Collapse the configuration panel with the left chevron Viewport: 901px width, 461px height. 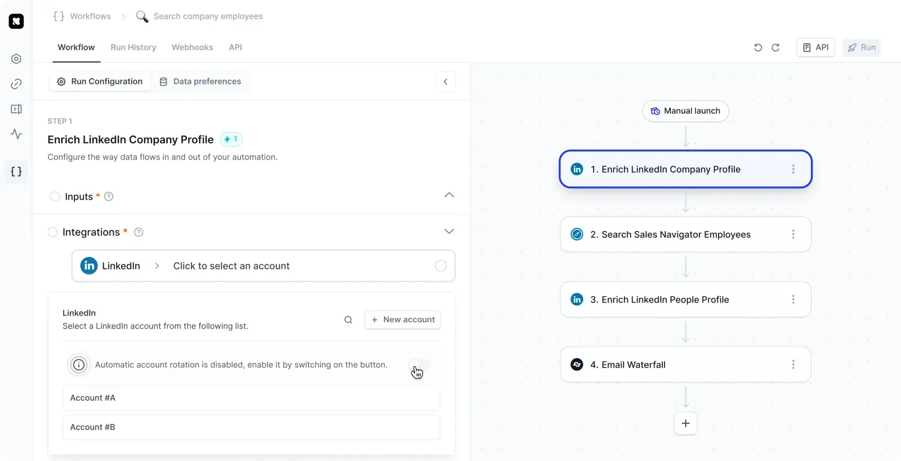[x=445, y=82]
